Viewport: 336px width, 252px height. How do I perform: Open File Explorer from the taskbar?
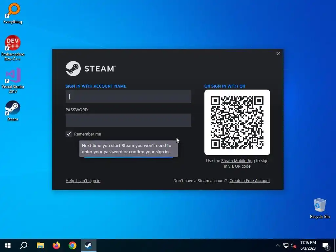click(x=40, y=245)
